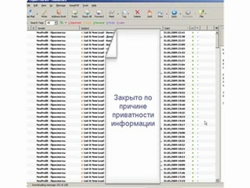Sort messages by Sender column header

[x=58, y=28]
